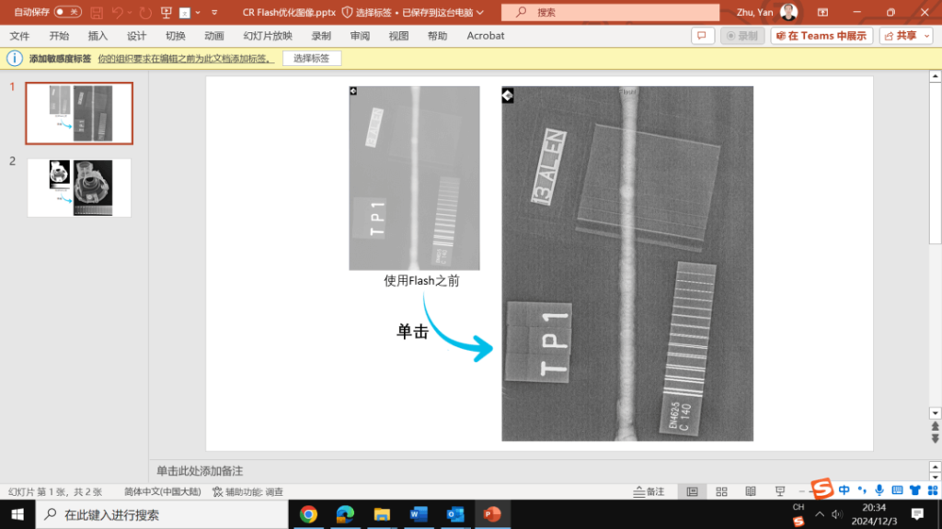
Task: Switch to the Animations (动画) tab
Action: [x=213, y=36]
